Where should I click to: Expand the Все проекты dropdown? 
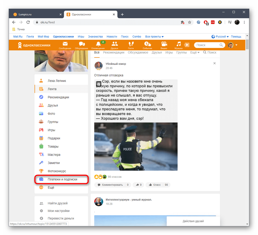[154, 37]
